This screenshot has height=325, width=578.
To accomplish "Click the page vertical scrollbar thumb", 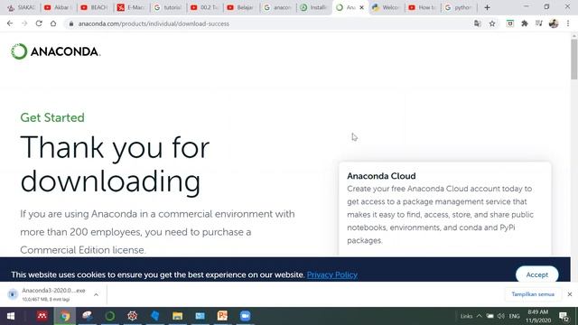I will click(x=574, y=59).
